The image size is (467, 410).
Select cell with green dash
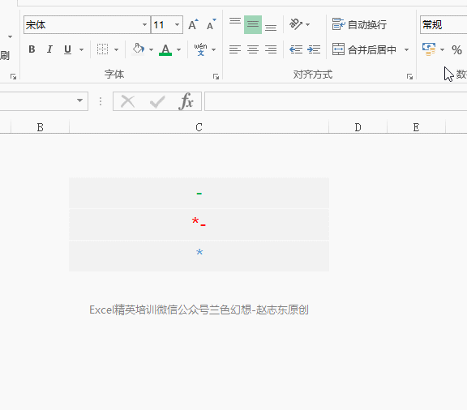click(199, 193)
